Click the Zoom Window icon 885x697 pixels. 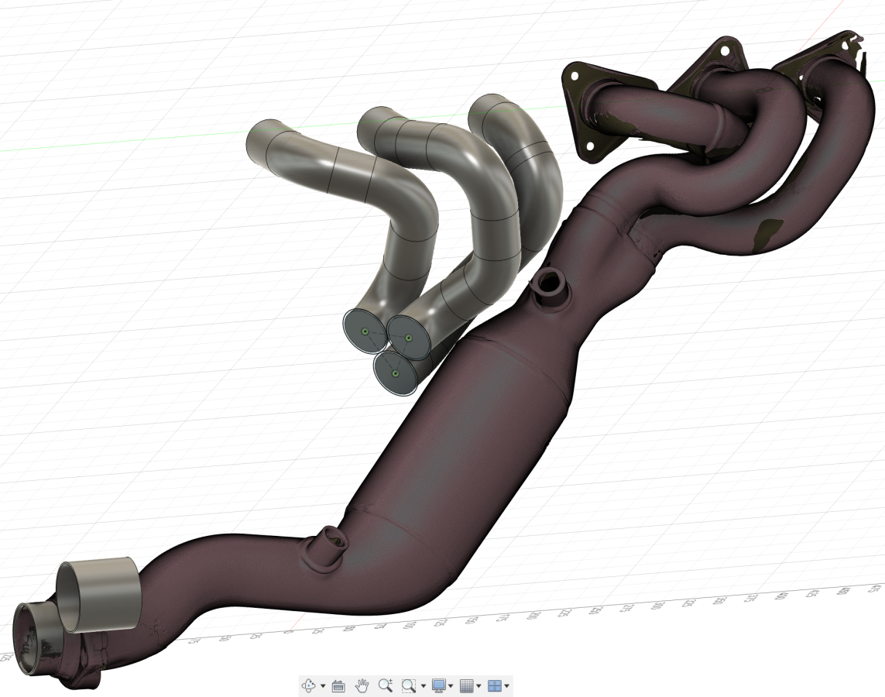pos(409,685)
